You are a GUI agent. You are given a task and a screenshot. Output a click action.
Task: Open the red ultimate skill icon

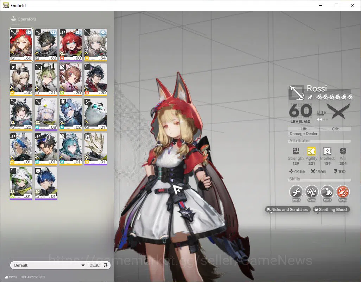(343, 192)
